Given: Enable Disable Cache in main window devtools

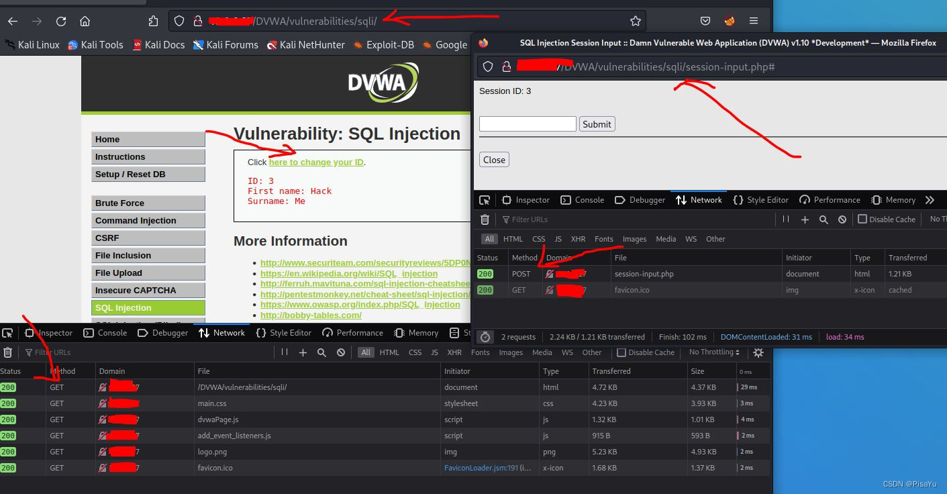Looking at the screenshot, I should click(x=646, y=352).
